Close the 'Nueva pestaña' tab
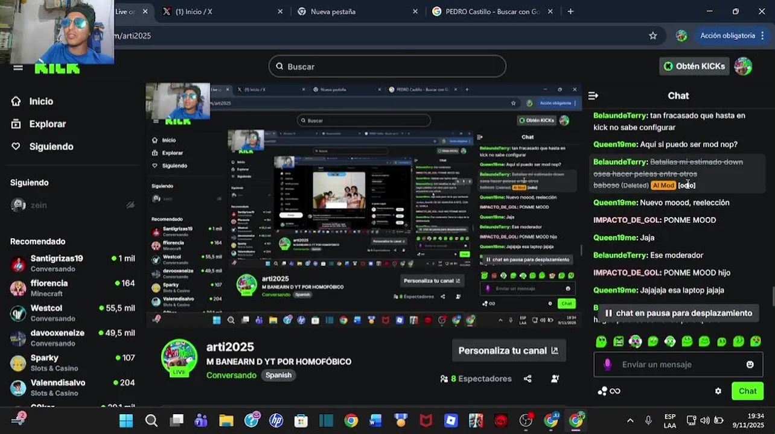This screenshot has height=434, width=775. pyautogui.click(x=415, y=11)
